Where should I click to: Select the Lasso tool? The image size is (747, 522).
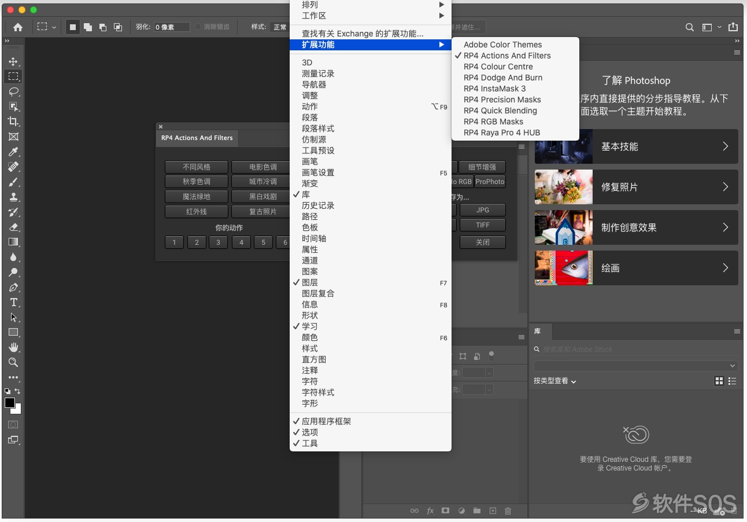[13, 91]
